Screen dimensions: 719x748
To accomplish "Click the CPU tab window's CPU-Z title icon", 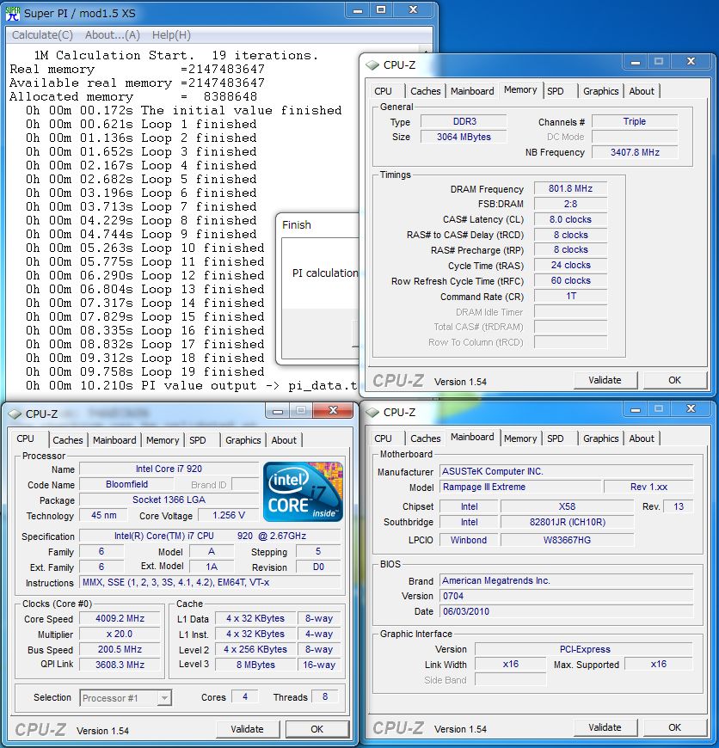I will [15, 414].
